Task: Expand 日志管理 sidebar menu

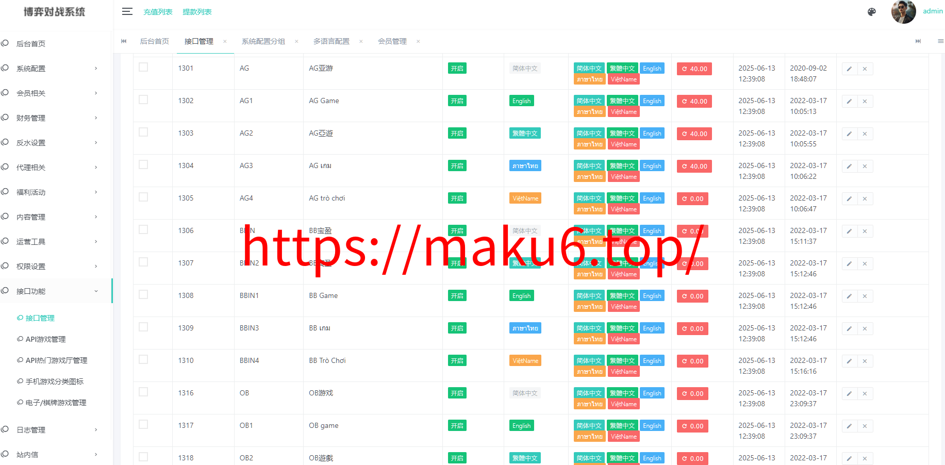Action: click(56, 430)
